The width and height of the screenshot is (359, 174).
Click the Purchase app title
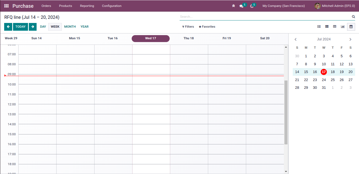tap(23, 6)
